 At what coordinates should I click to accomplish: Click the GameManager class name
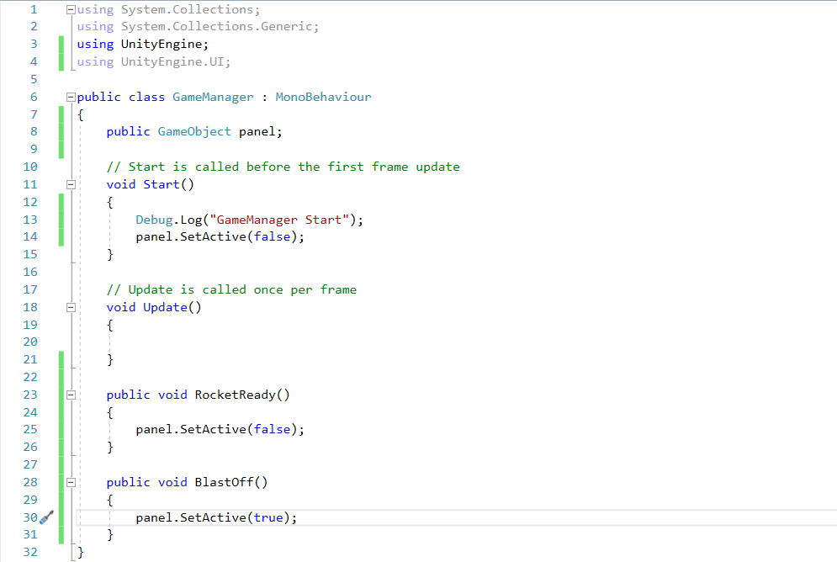pyautogui.click(x=212, y=97)
